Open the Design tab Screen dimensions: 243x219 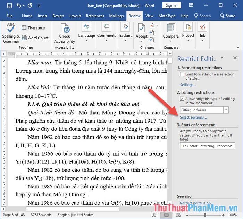point(58,16)
